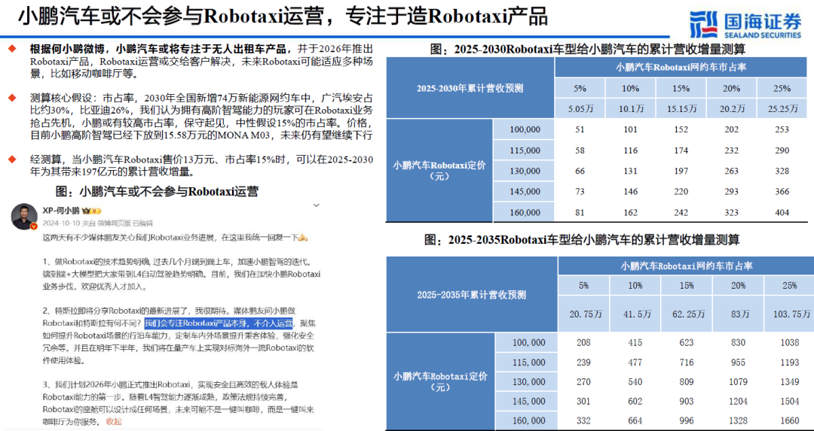Screen dimensions: 814x431
Task: Select the cell with value 51
Action: pyautogui.click(x=580, y=130)
